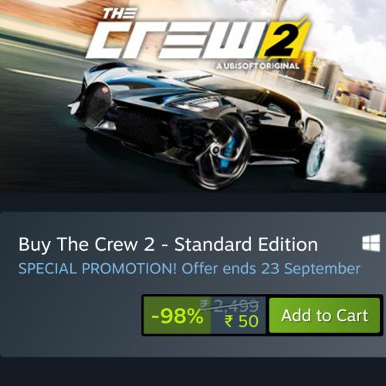
Task: Click the small THE word above logo
Action: point(120,13)
